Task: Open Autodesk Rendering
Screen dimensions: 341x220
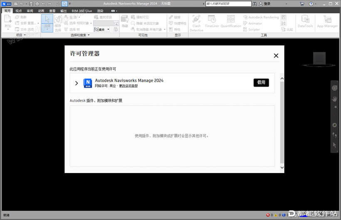Action: [261, 17]
